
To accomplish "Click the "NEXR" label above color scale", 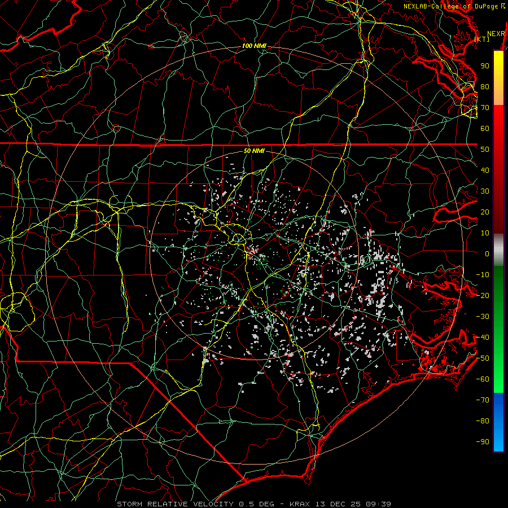I will click(x=496, y=34).
